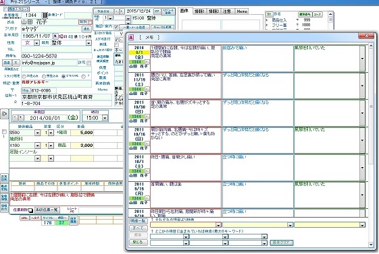This screenshot has width=379, height=254.
Task: Click the plus stepper beside visit date 2014/08/01
Action: click(x=21, y=118)
